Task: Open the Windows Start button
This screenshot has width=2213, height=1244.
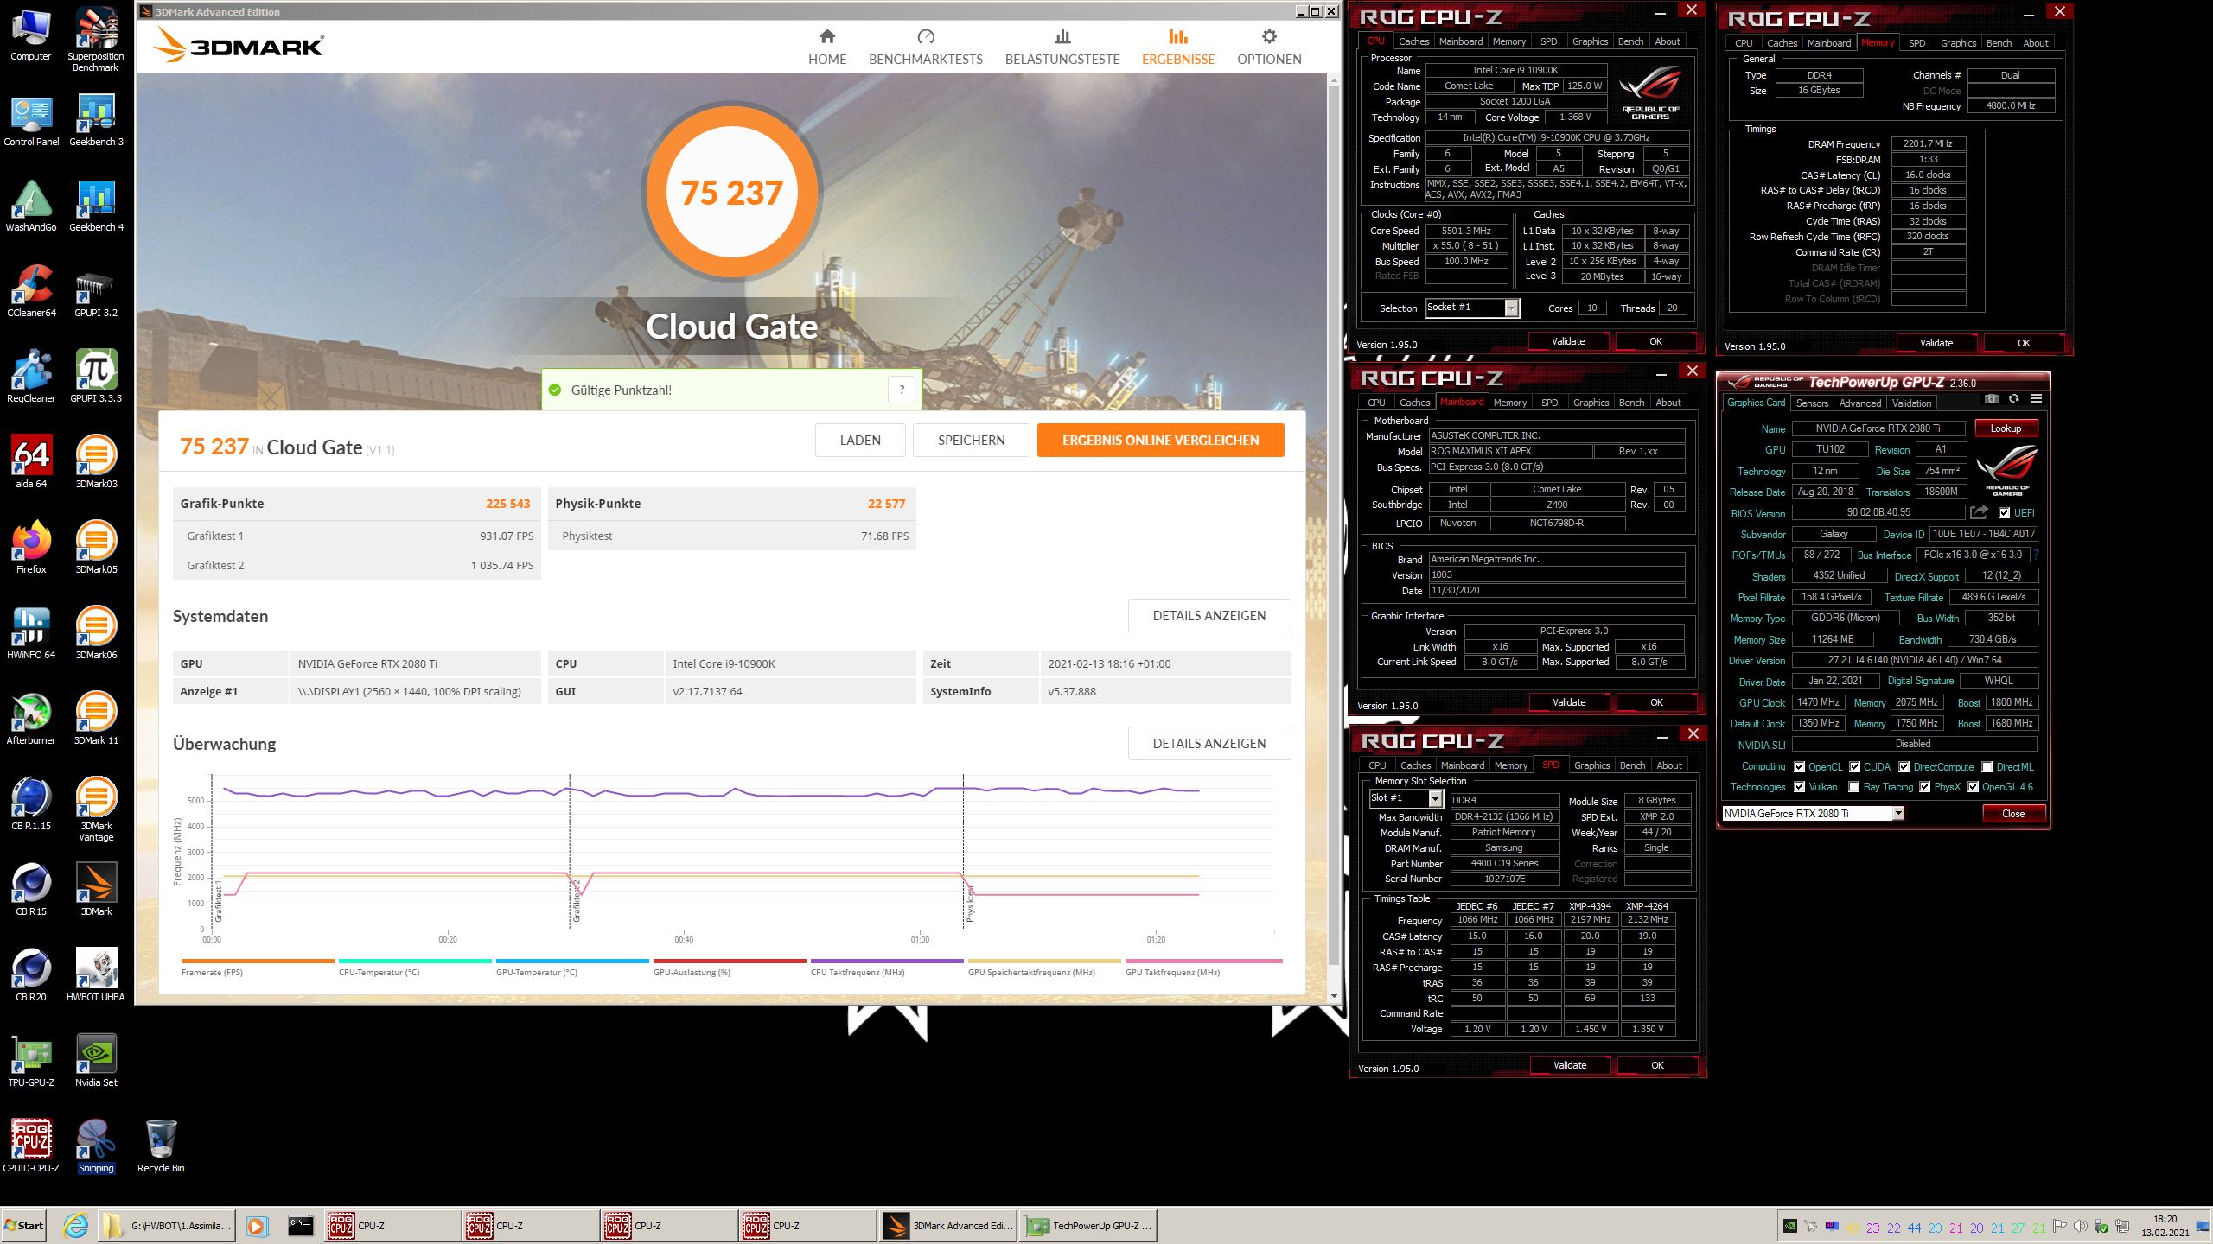Action: coord(24,1225)
